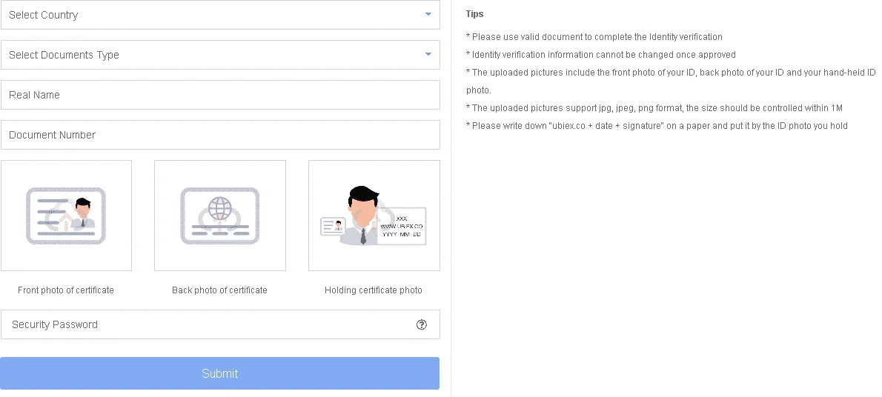Click the Submit button
The height and width of the screenshot is (397, 882).
pos(220,373)
